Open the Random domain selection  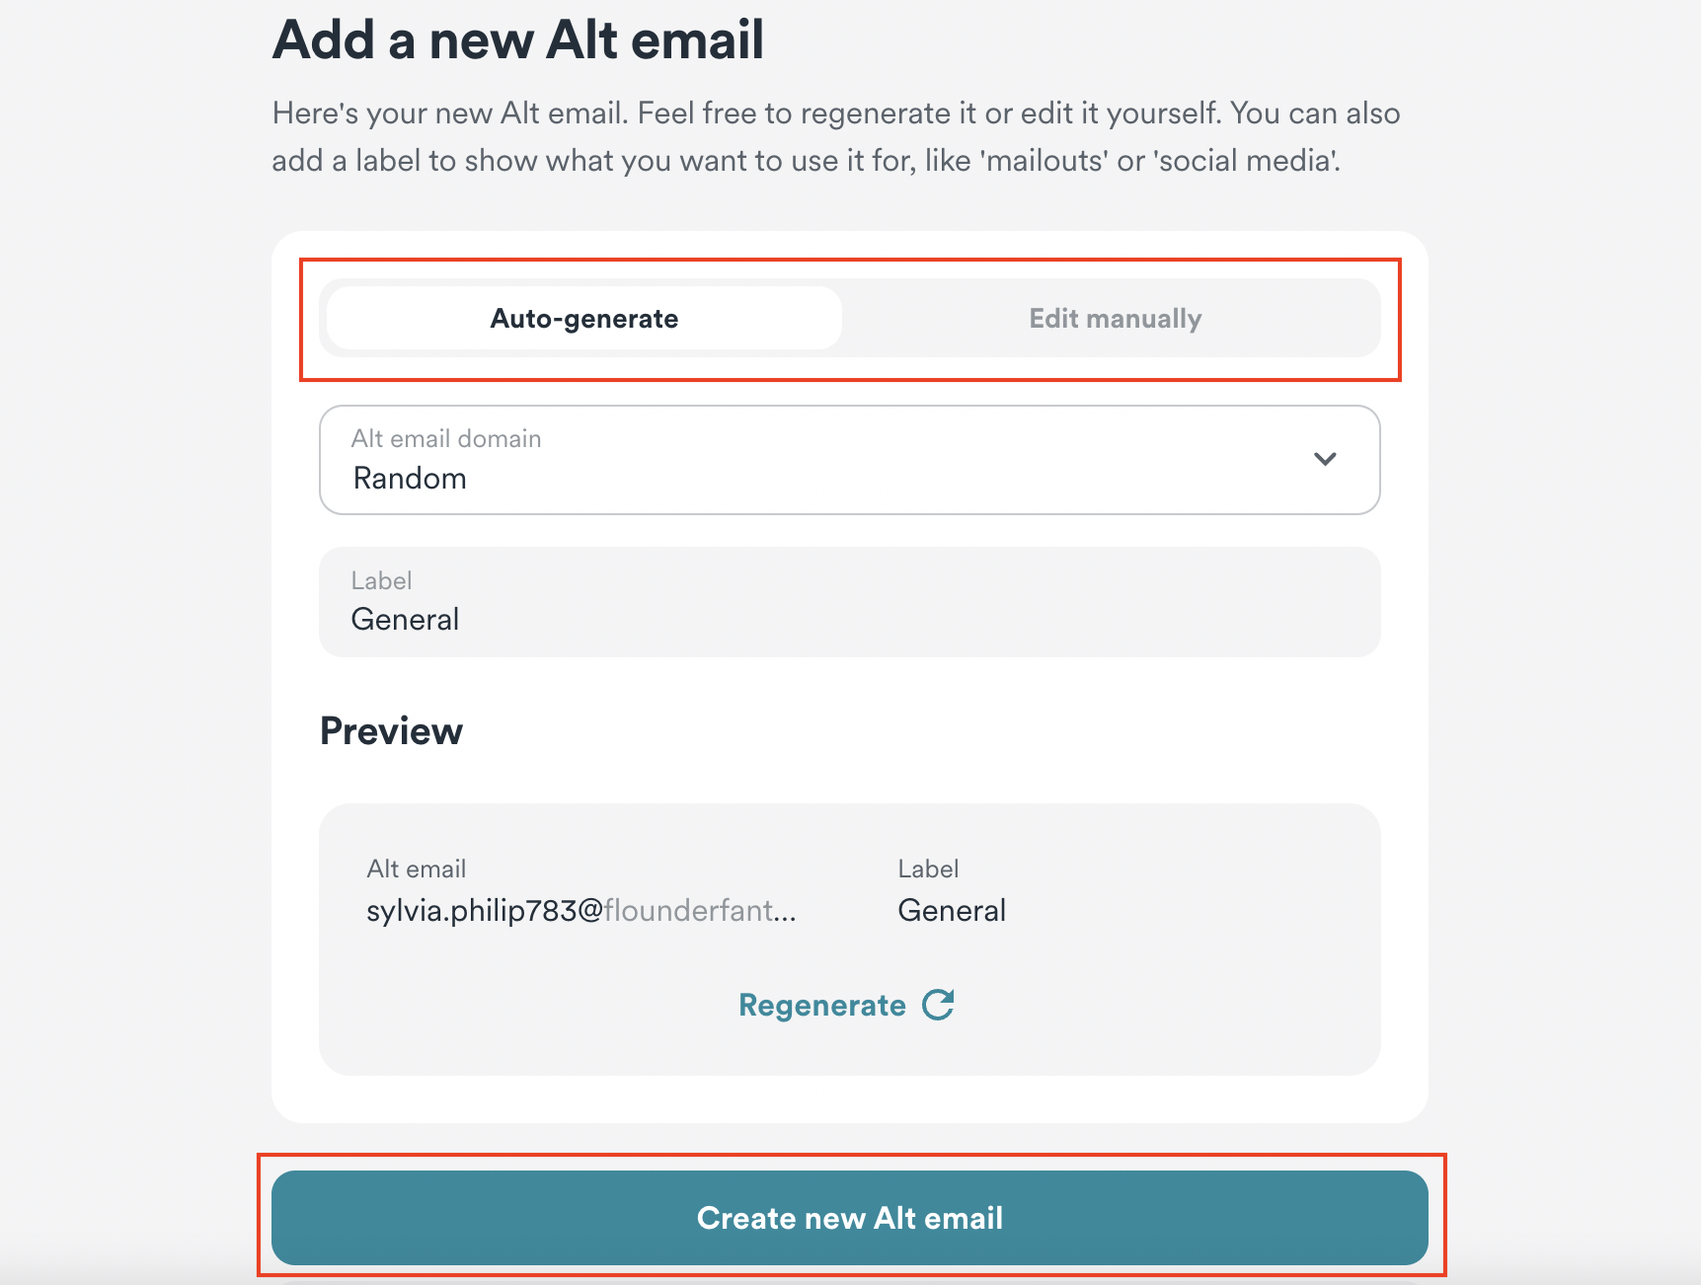[410, 479]
